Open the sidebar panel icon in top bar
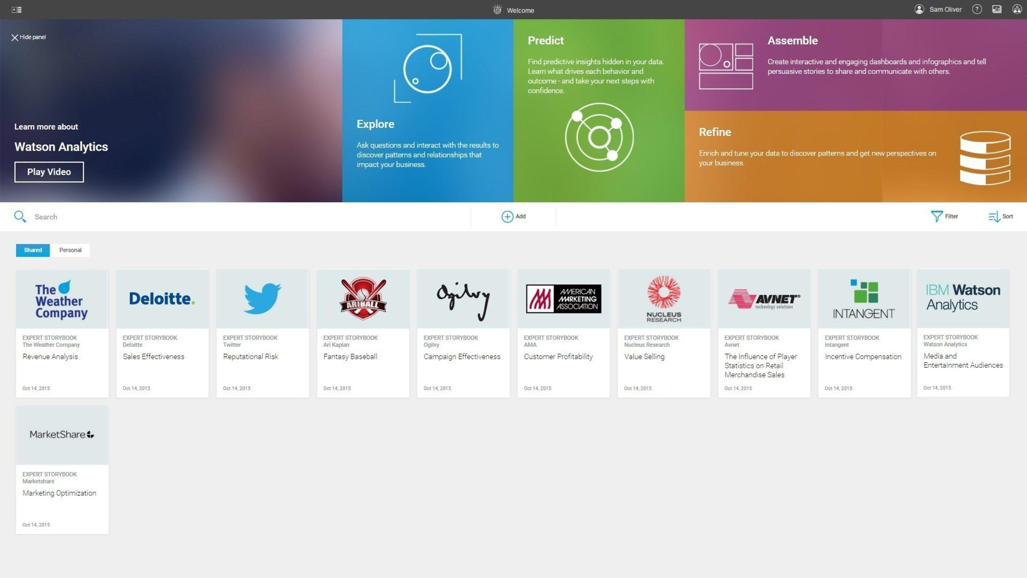Image resolution: width=1027 pixels, height=578 pixels. click(17, 10)
